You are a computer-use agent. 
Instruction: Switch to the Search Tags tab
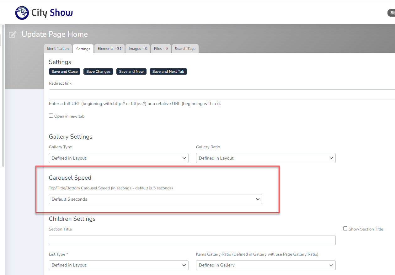185,49
